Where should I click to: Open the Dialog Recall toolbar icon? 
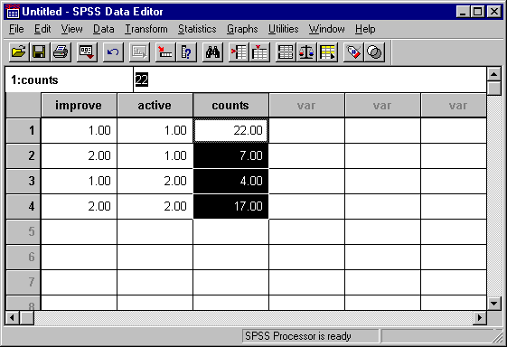[x=87, y=52]
